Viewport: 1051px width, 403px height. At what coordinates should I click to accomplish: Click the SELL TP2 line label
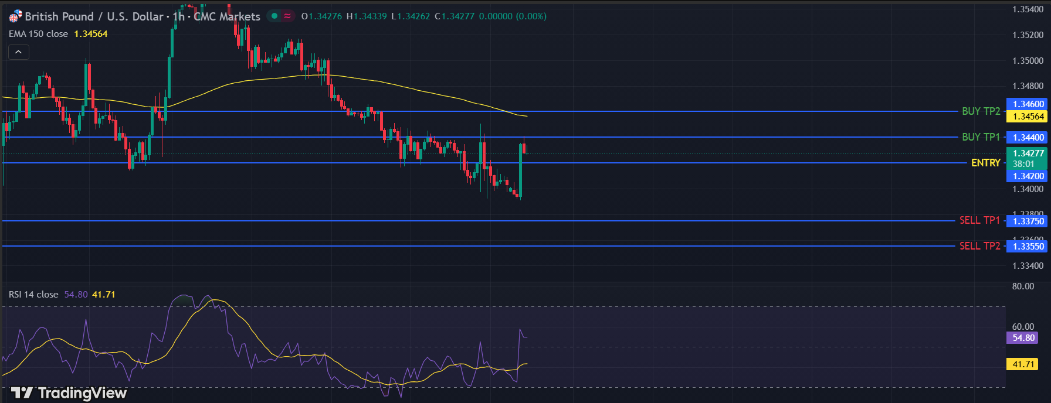coord(979,246)
